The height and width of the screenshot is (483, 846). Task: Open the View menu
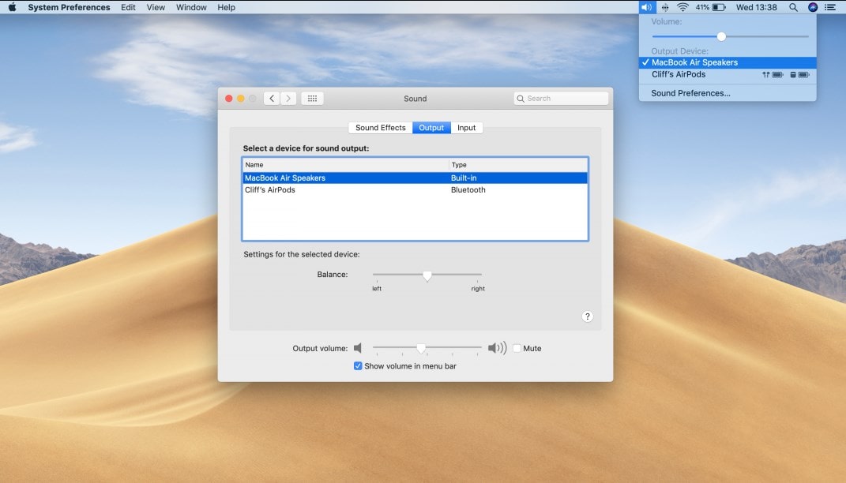pyautogui.click(x=156, y=7)
